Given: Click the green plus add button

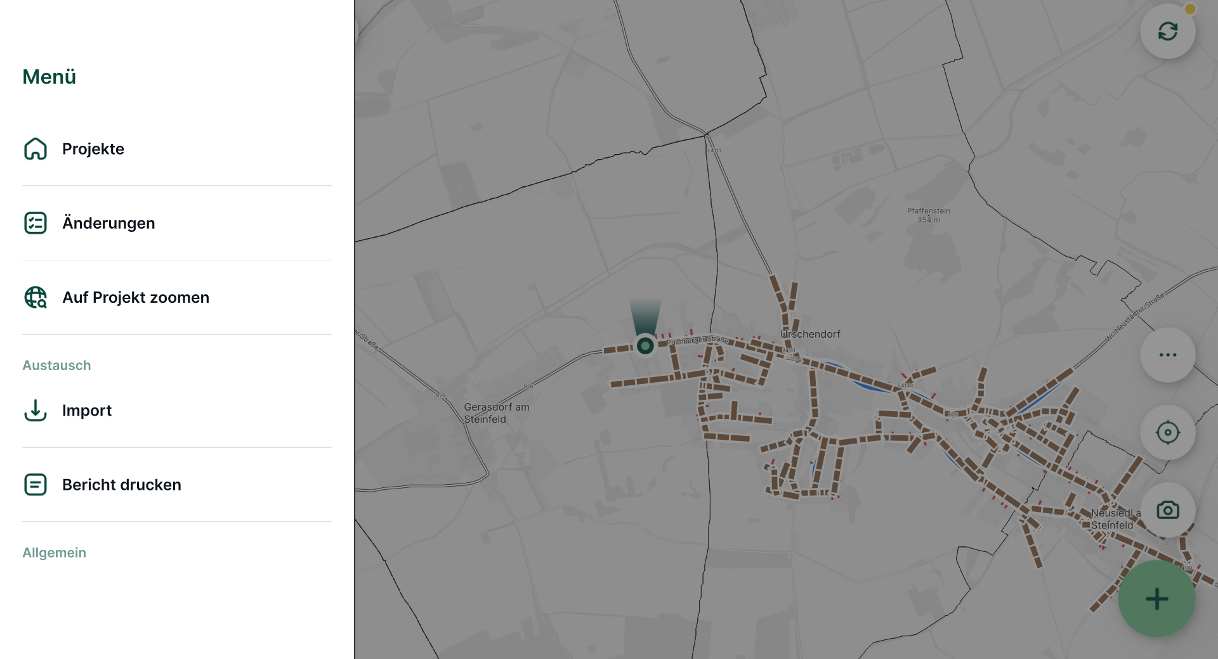Looking at the screenshot, I should 1157,599.
